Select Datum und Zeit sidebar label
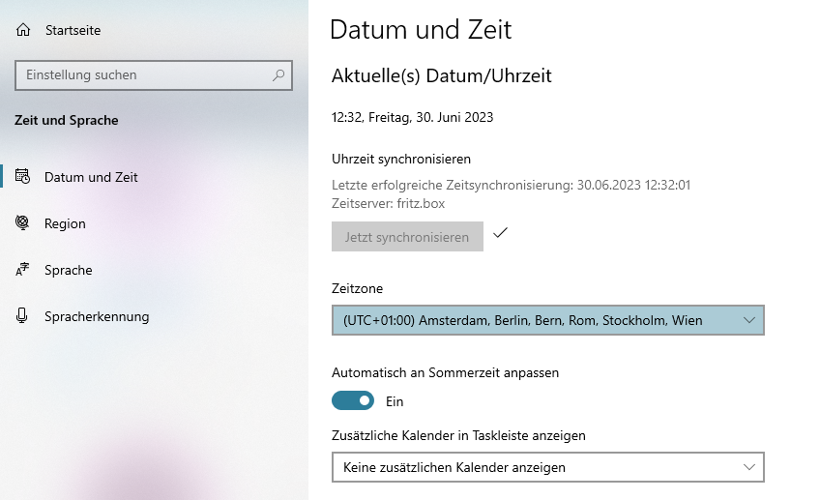The image size is (820, 500). 91,177
